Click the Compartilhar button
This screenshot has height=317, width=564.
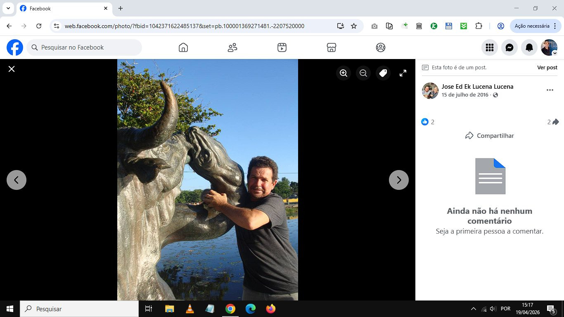[x=490, y=135]
